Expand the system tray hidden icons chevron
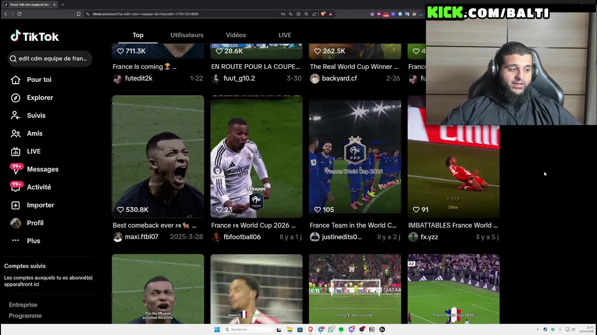This screenshot has height=335, width=597. (537, 329)
